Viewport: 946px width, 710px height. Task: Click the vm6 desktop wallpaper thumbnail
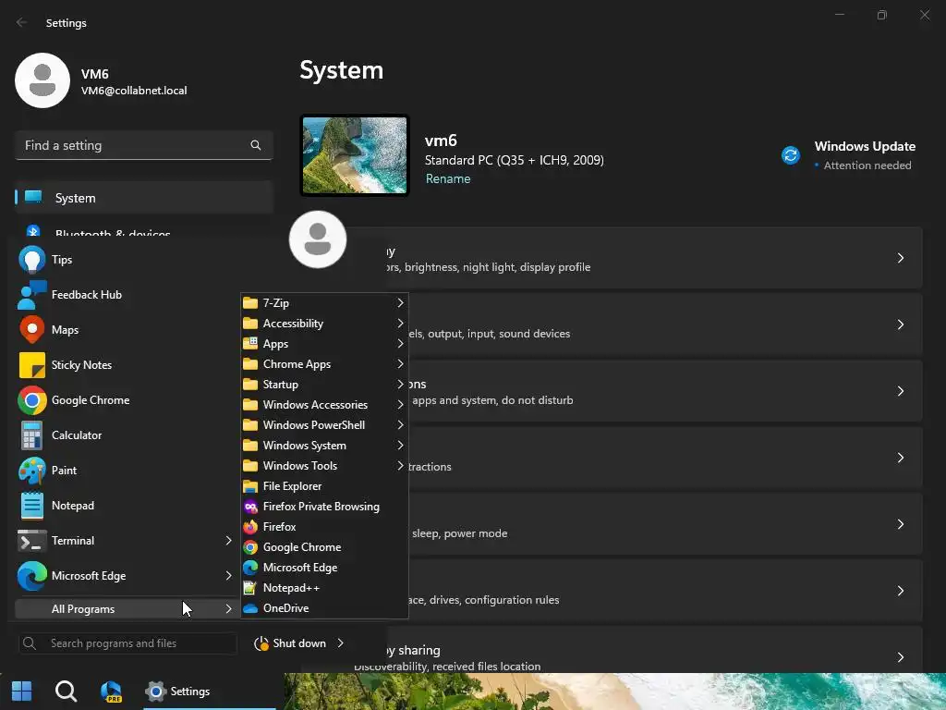[355, 155]
